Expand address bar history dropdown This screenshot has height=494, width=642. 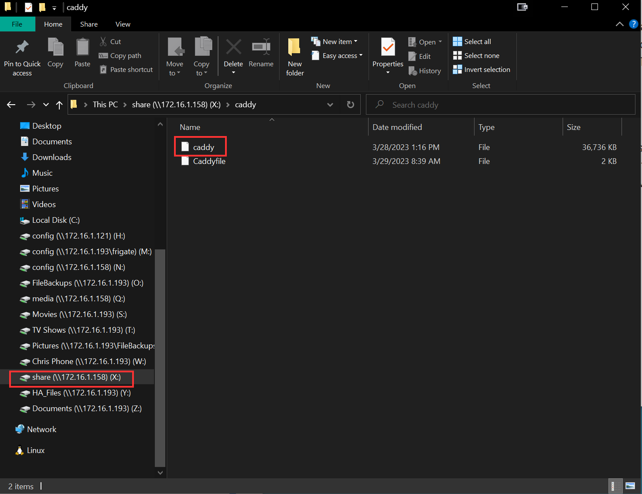330,105
